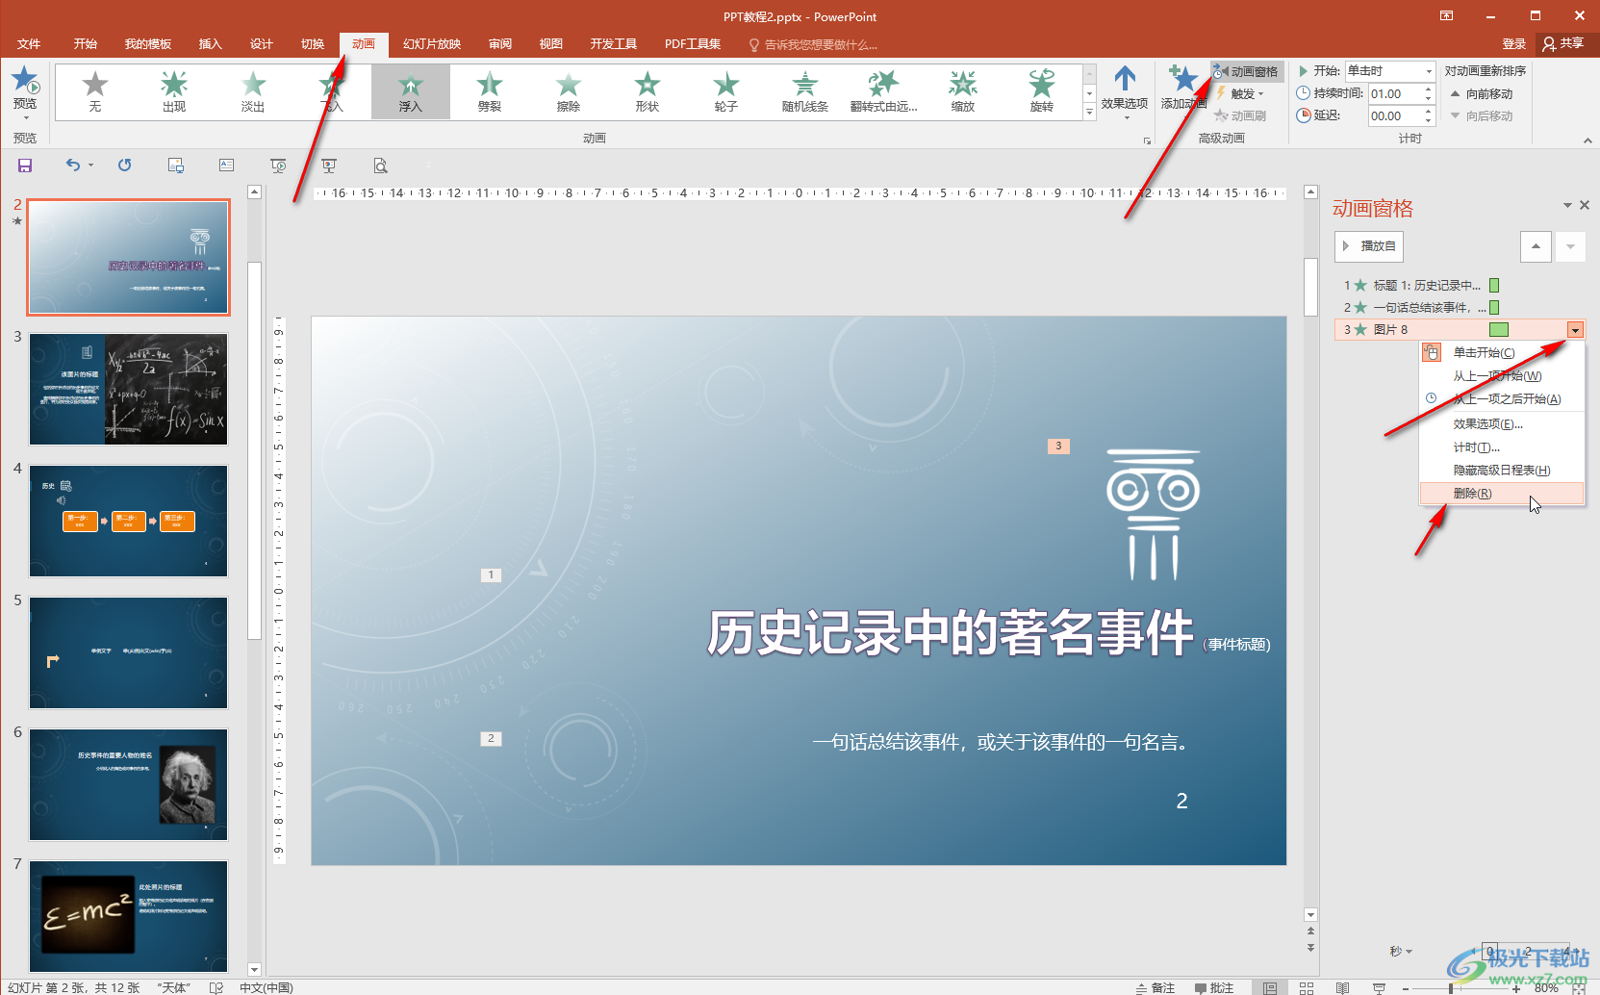Click the zoom out minus button

click(x=1407, y=988)
